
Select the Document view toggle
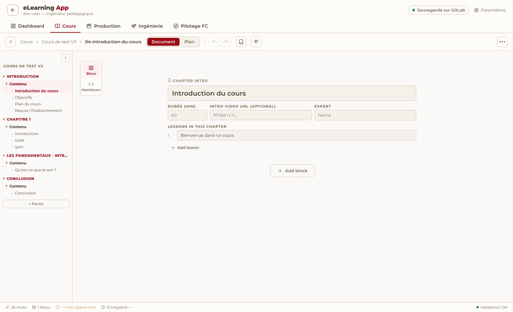tap(163, 42)
